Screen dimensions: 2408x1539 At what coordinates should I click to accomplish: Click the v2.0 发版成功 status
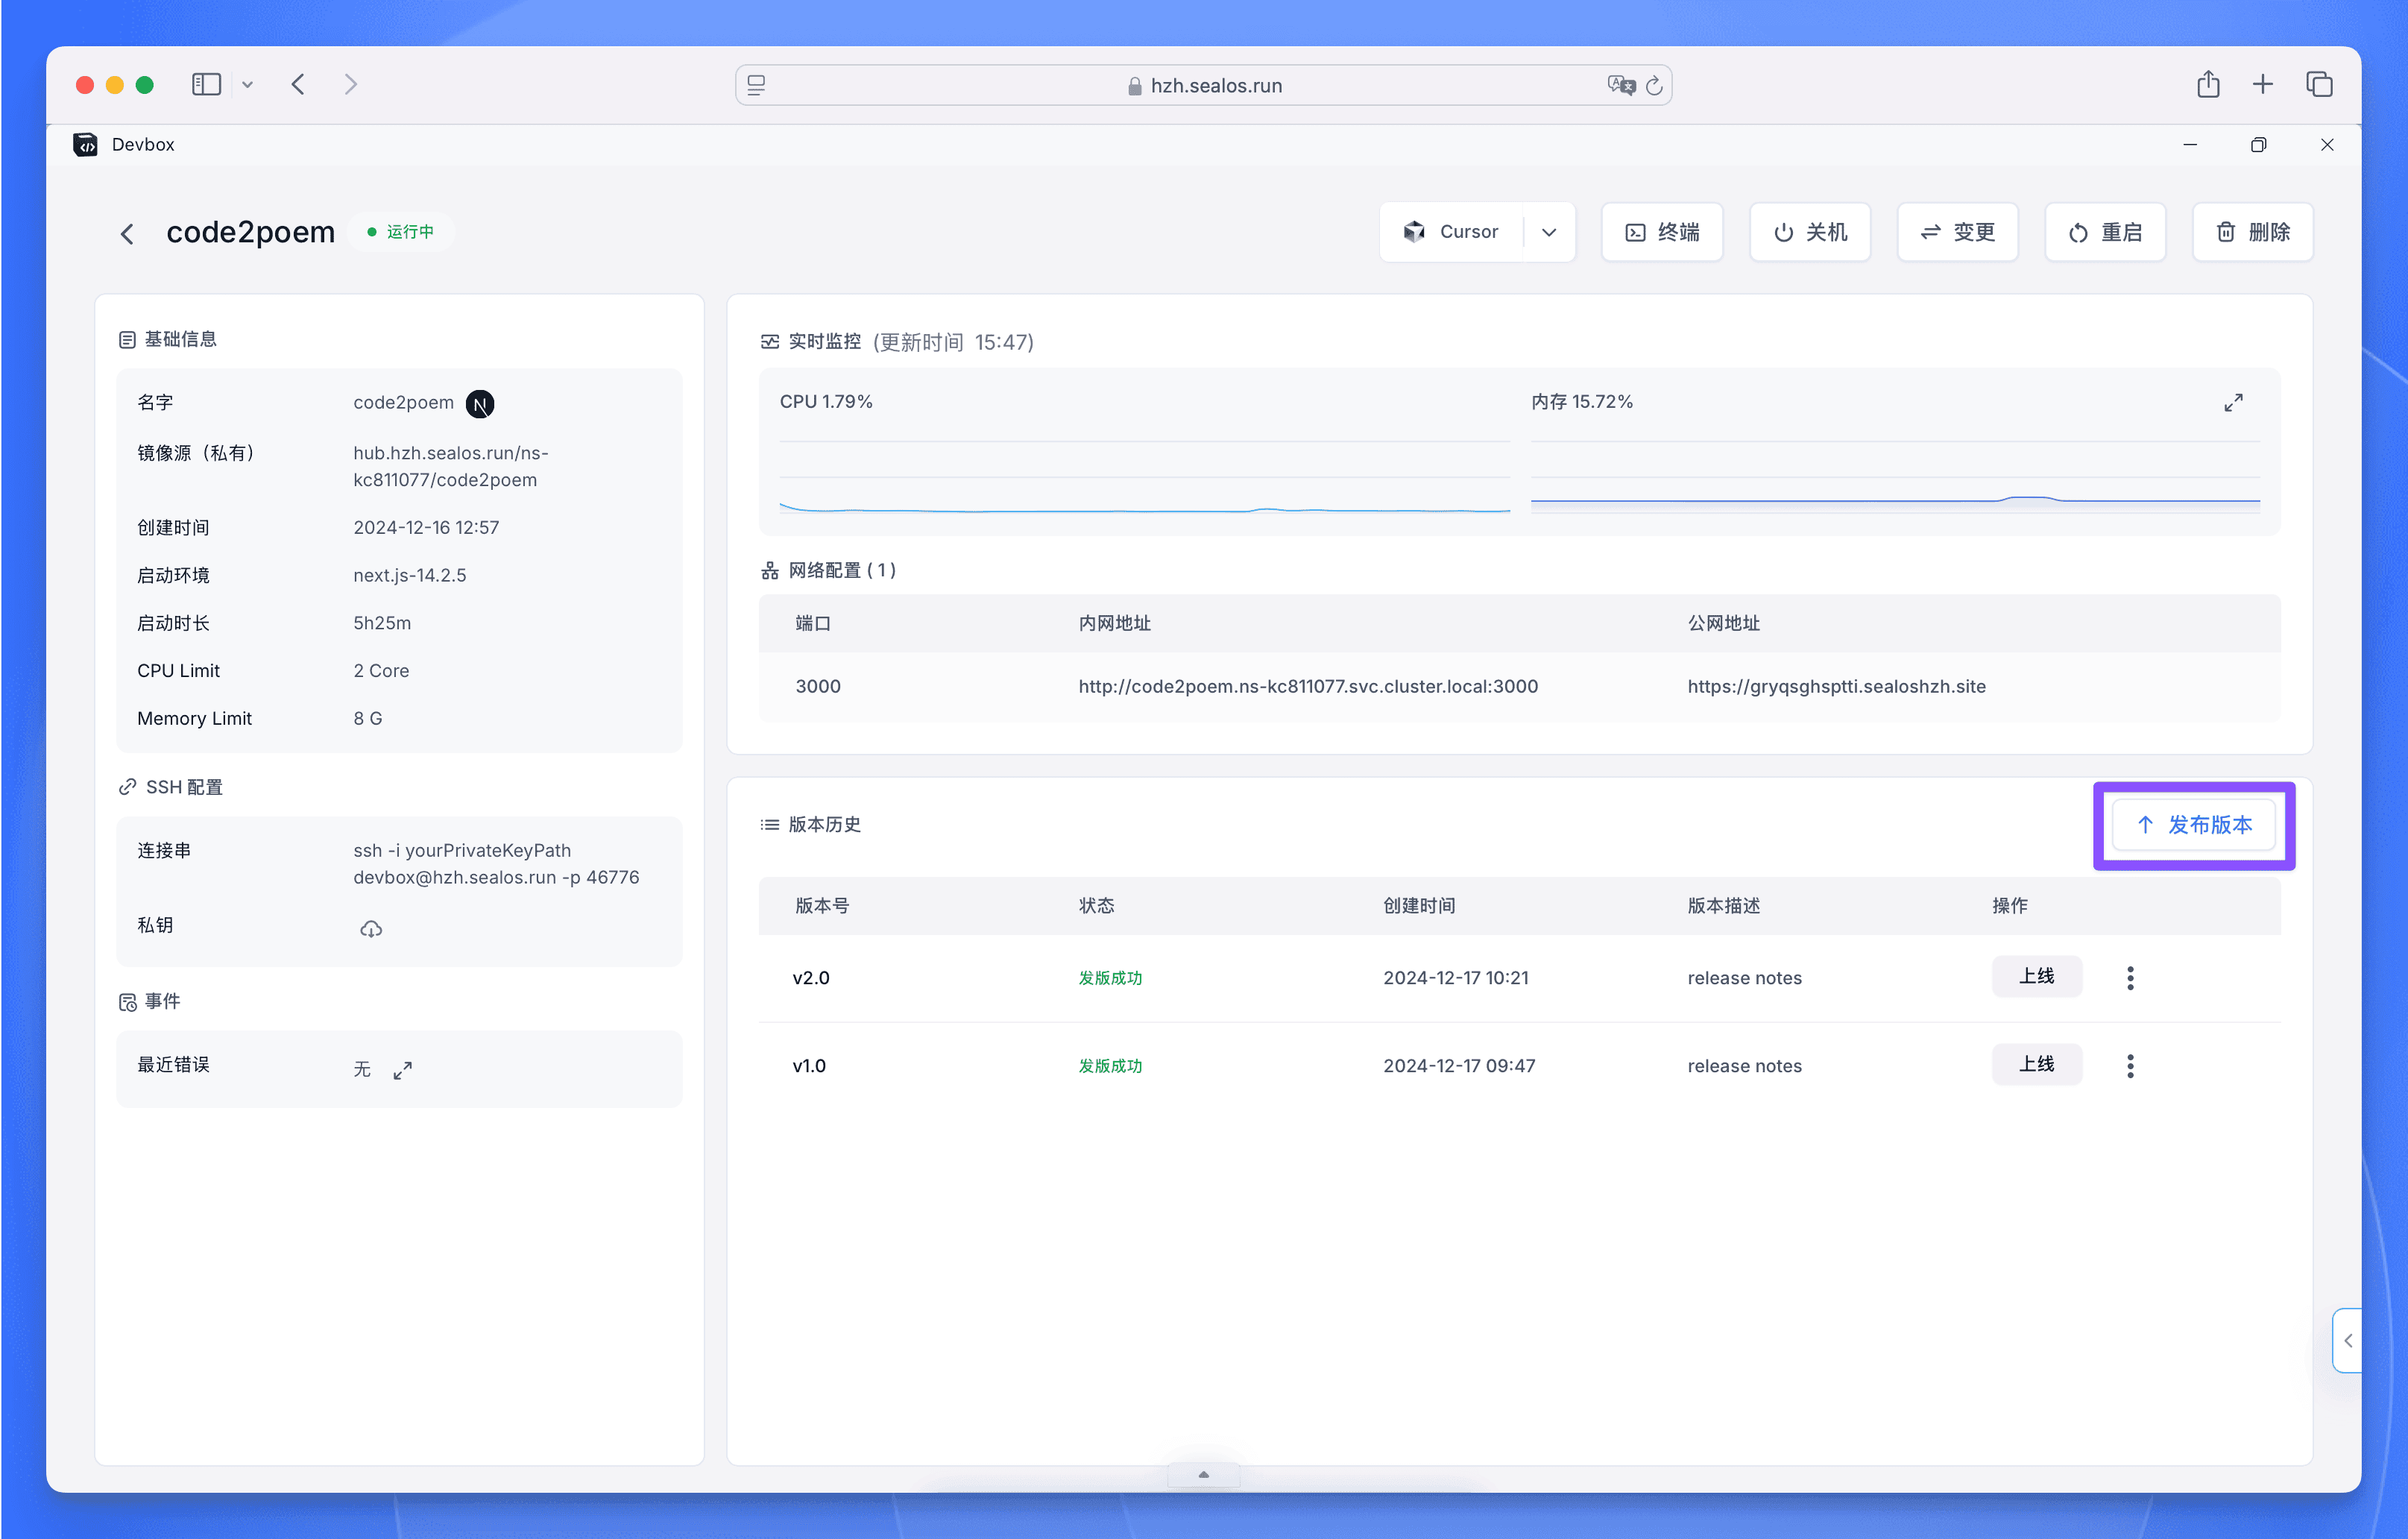pyautogui.click(x=1110, y=978)
